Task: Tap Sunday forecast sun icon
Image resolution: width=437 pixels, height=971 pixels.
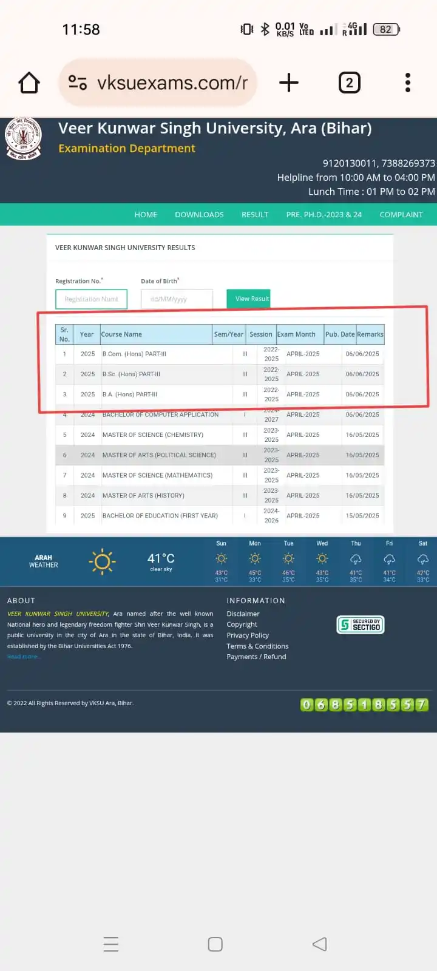Action: click(x=222, y=558)
